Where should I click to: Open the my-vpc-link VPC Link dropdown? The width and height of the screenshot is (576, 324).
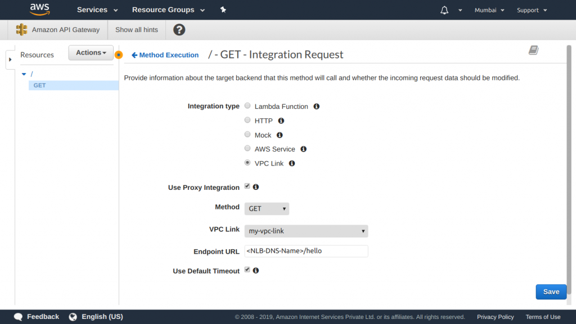306,231
